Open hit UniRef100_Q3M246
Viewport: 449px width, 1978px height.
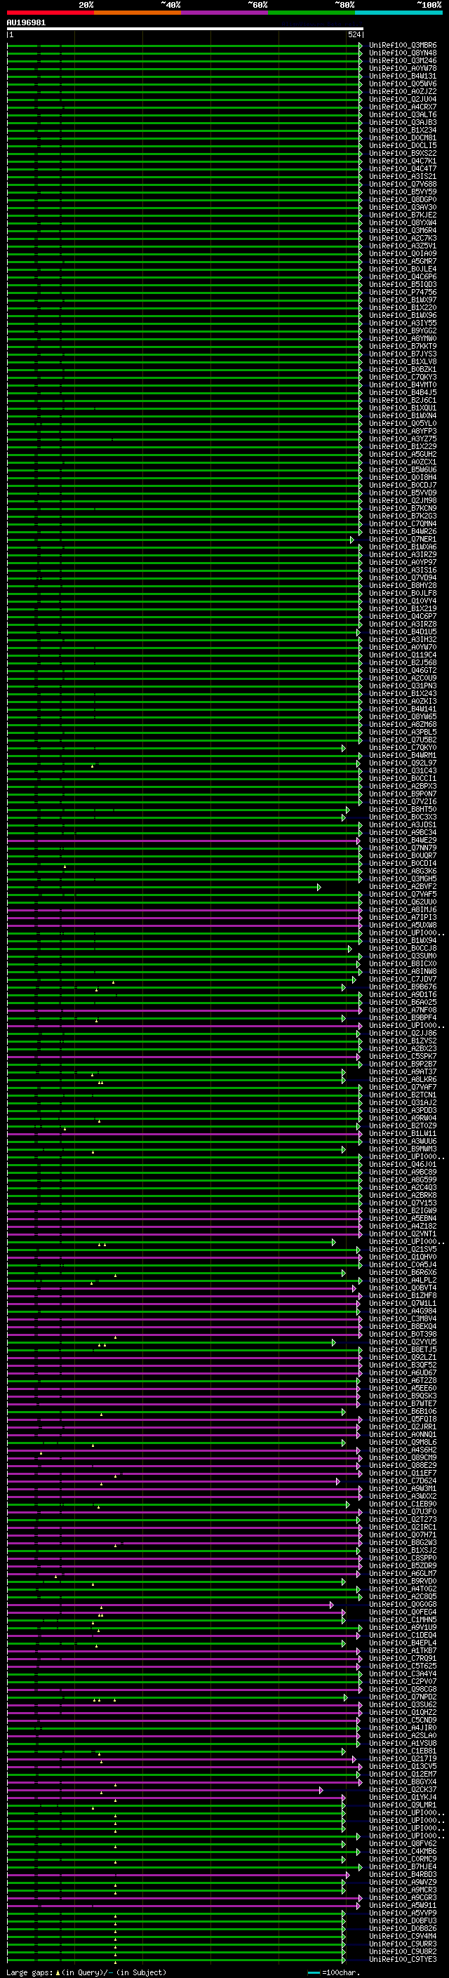403,60
